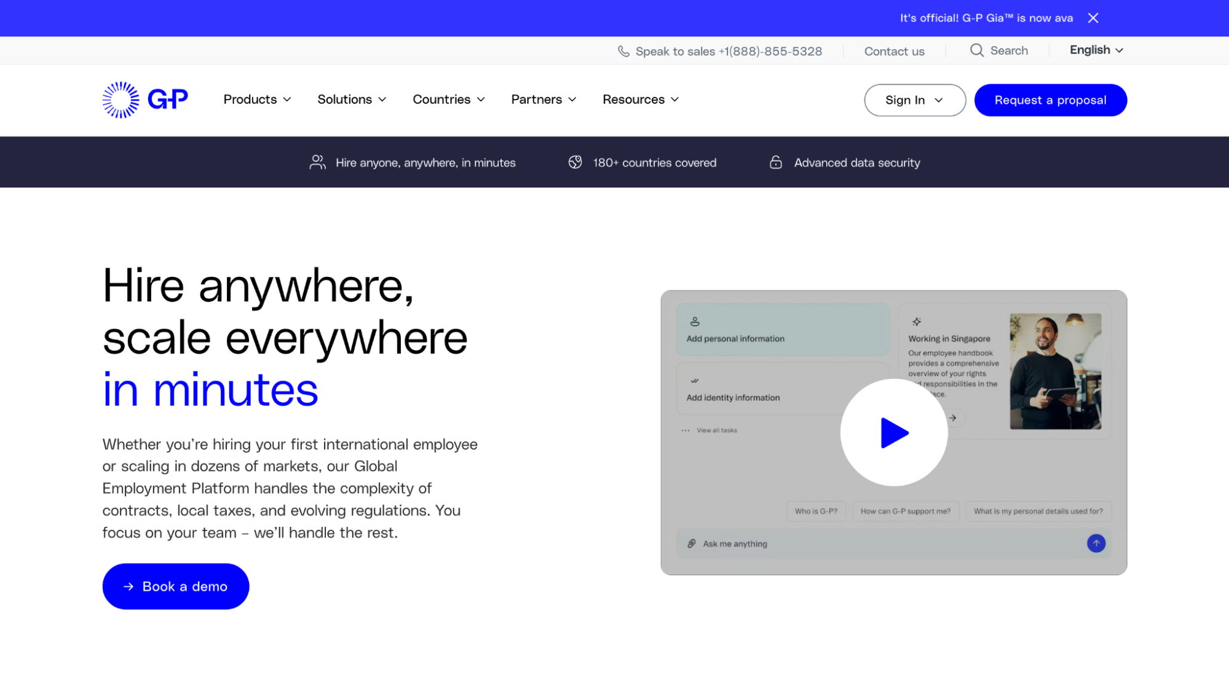This screenshot has height=692, width=1229.
Task: Click the 'Working in Singapore' heading
Action: pyautogui.click(x=949, y=338)
